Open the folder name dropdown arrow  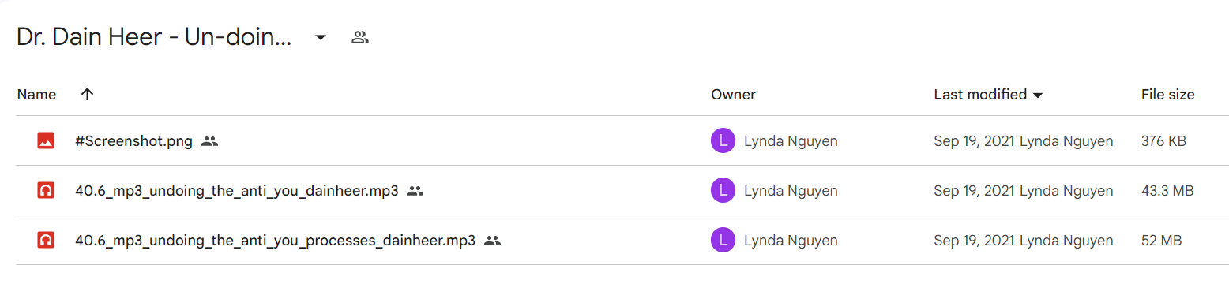click(x=321, y=38)
